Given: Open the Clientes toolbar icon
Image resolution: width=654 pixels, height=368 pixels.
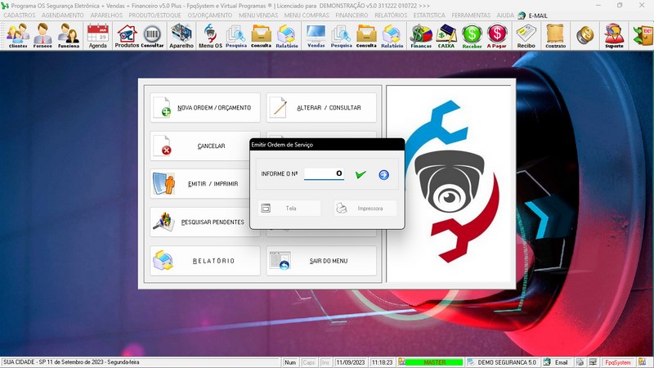Looking at the screenshot, I should click(x=18, y=35).
